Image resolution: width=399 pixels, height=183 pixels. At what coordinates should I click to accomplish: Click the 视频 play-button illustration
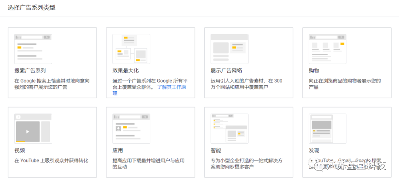coord(28,131)
